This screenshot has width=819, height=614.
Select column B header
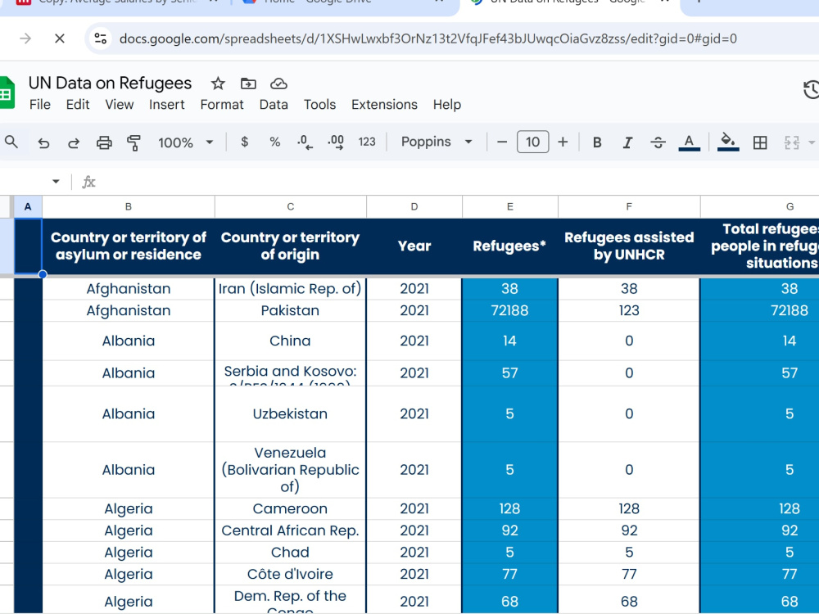coord(128,207)
